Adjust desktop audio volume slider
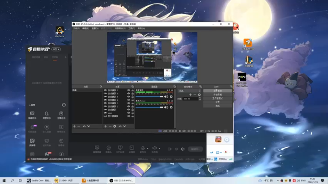 click(149, 96)
